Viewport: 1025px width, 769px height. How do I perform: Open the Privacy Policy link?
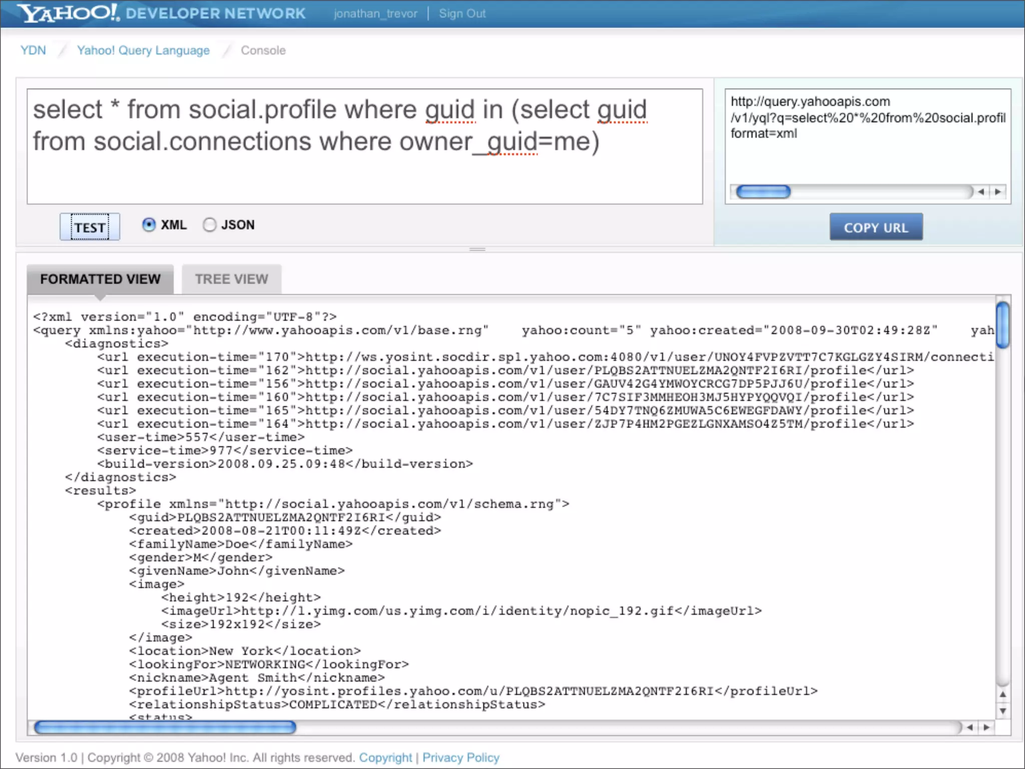point(461,757)
